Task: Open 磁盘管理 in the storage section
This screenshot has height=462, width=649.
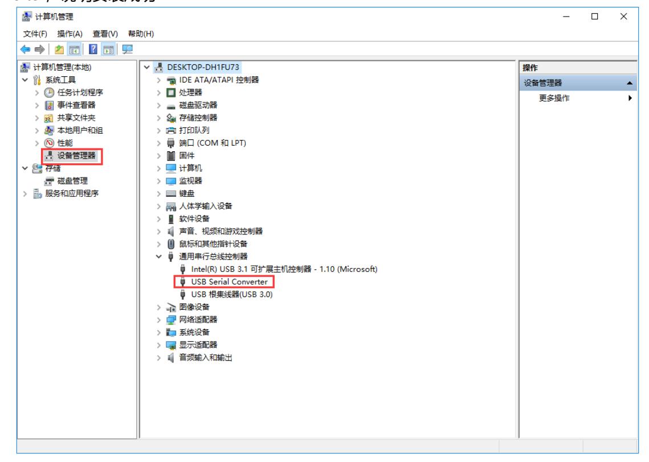Action: (71, 180)
